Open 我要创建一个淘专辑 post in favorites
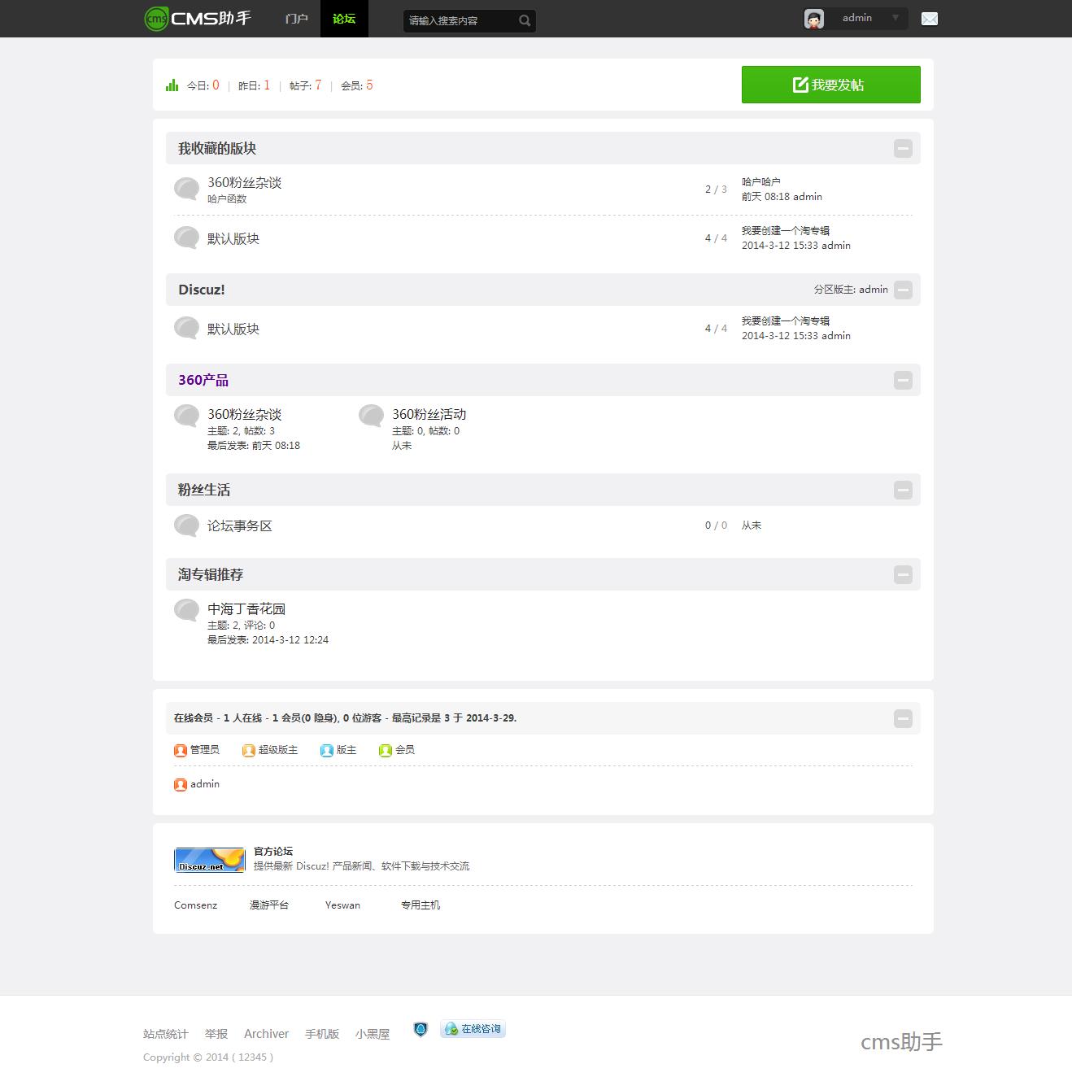The height and width of the screenshot is (1077, 1072). (786, 231)
